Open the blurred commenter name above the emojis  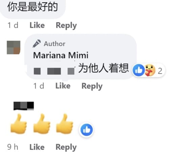pyautogui.click(x=24, y=106)
